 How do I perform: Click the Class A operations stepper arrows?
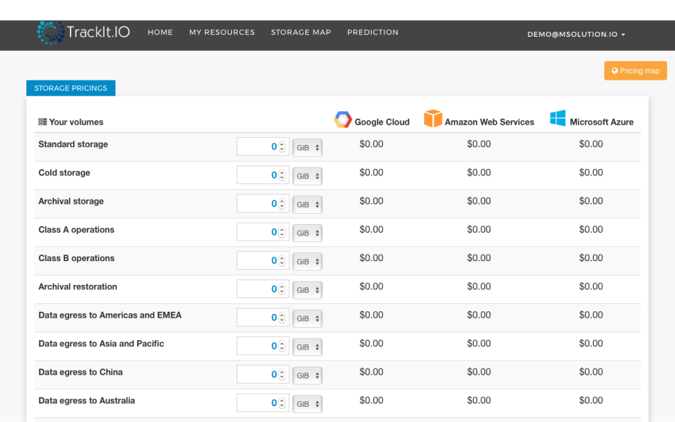pyautogui.click(x=282, y=232)
